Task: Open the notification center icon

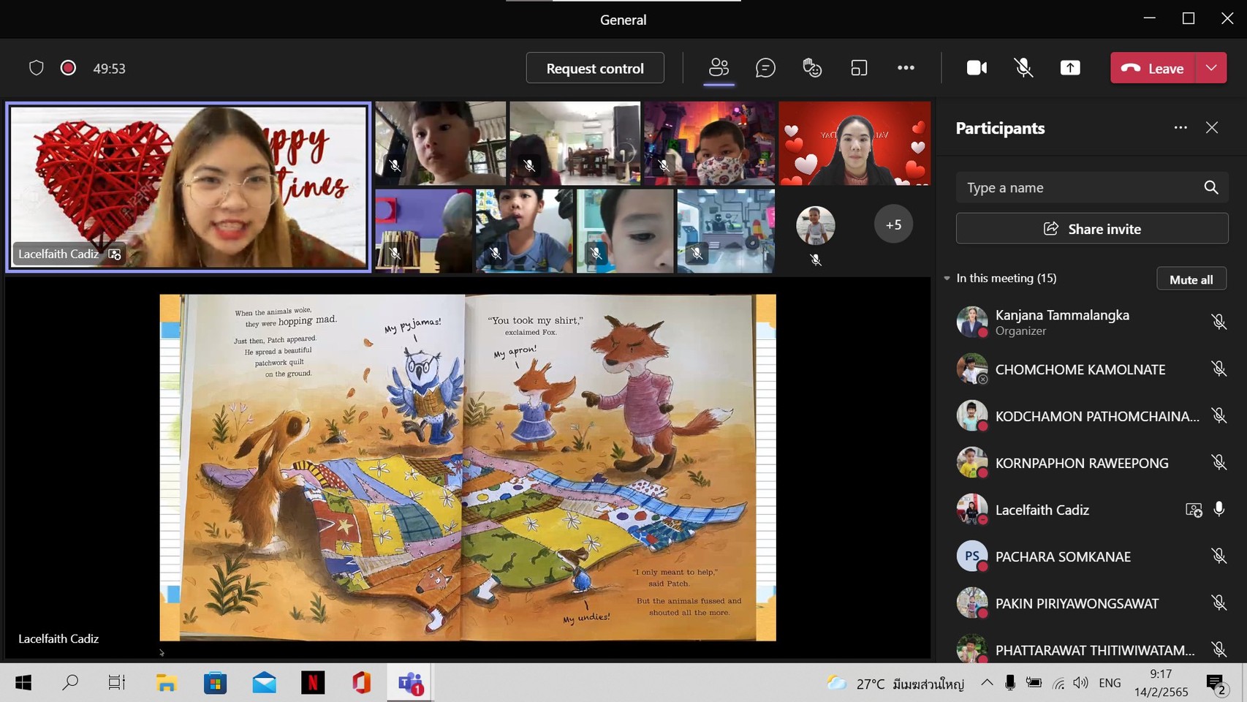Action: coord(1216,684)
